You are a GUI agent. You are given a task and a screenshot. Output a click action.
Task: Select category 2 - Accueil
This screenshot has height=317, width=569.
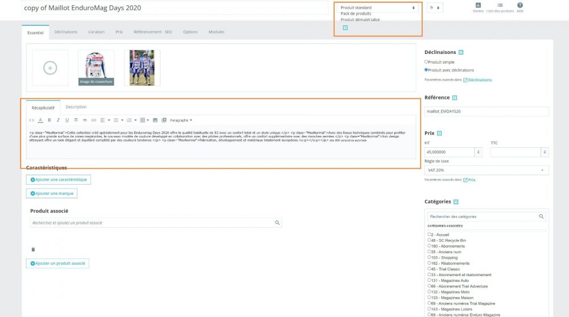pos(429,235)
